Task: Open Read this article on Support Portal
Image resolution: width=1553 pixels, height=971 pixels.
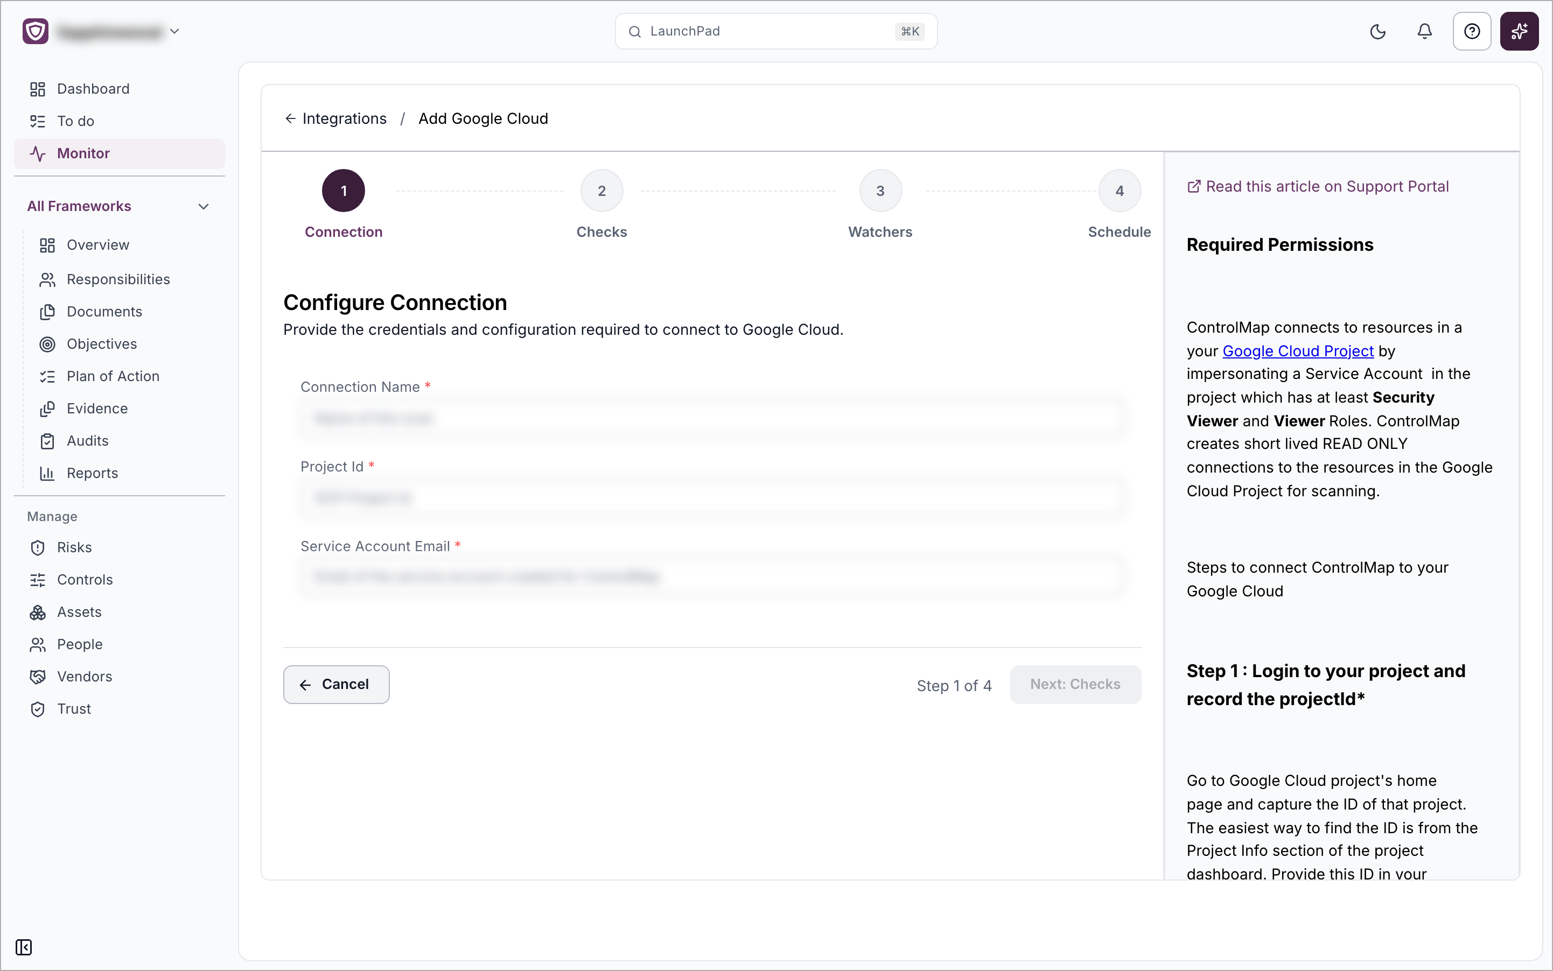Action: point(1318,187)
